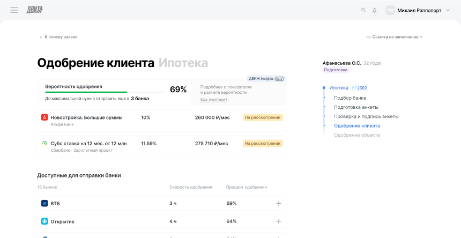Select Одобрение клиента step

click(357, 126)
